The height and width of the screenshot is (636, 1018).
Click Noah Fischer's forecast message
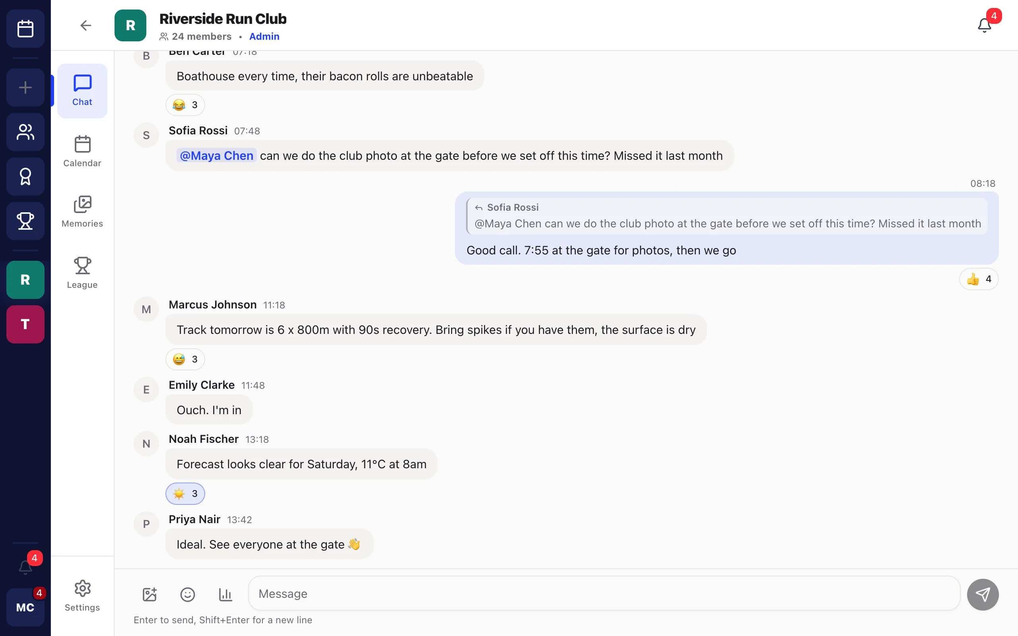click(x=301, y=464)
